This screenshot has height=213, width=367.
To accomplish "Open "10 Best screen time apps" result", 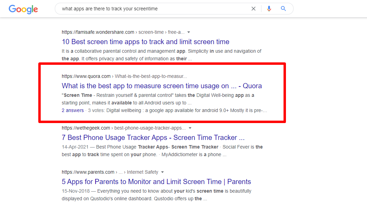I will (x=145, y=42).
